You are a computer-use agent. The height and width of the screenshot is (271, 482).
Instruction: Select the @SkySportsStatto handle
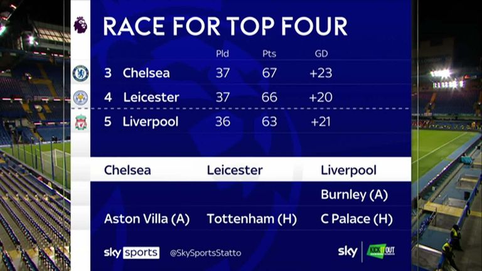pos(206,253)
